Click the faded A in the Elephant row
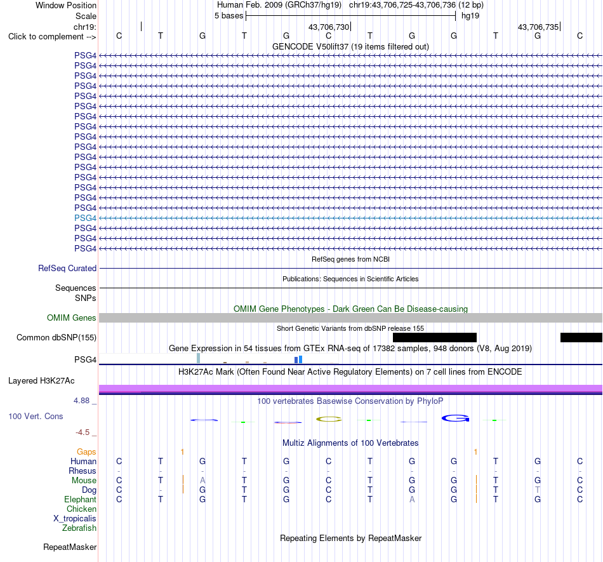The height and width of the screenshot is (562, 603). [x=412, y=499]
